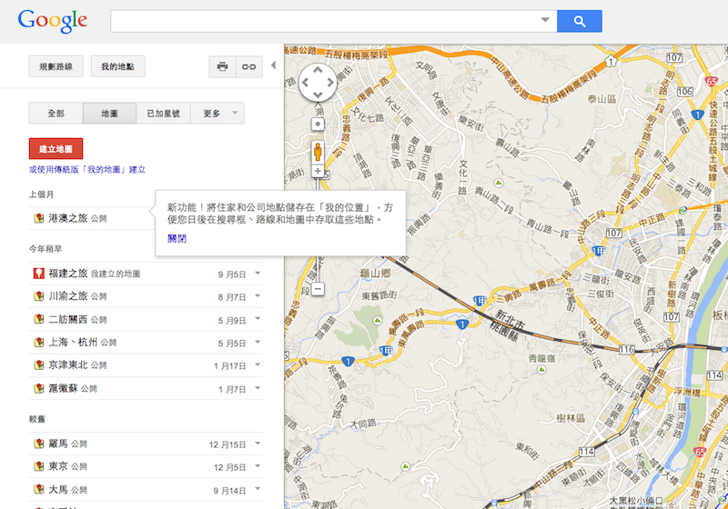Open the 東京 map
728x509 pixels.
click(58, 466)
